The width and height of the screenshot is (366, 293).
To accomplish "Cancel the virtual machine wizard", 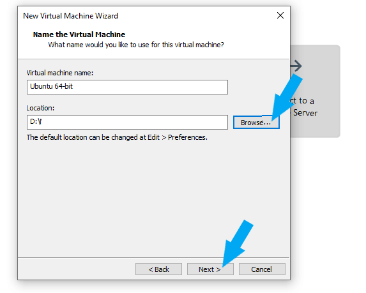I will tap(262, 269).
